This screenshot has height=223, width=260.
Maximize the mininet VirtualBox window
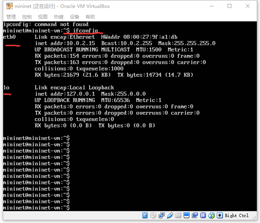tap(229, 6)
